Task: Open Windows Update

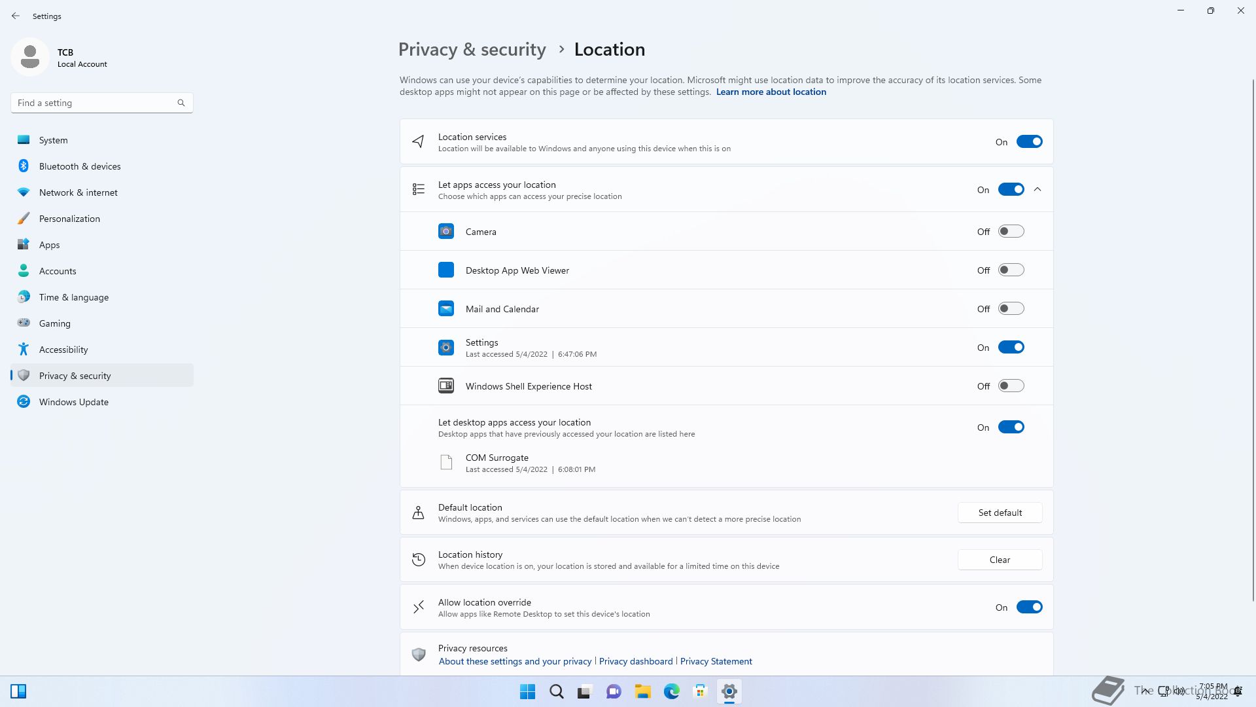Action: click(102, 402)
